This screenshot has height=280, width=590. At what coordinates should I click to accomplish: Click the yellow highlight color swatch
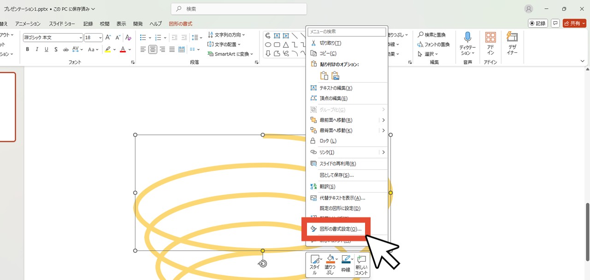point(108,50)
